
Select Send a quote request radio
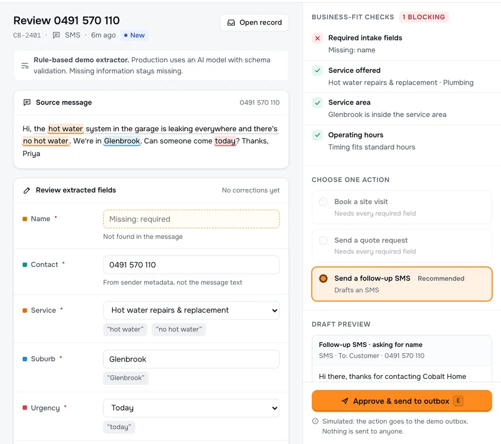[x=323, y=240]
